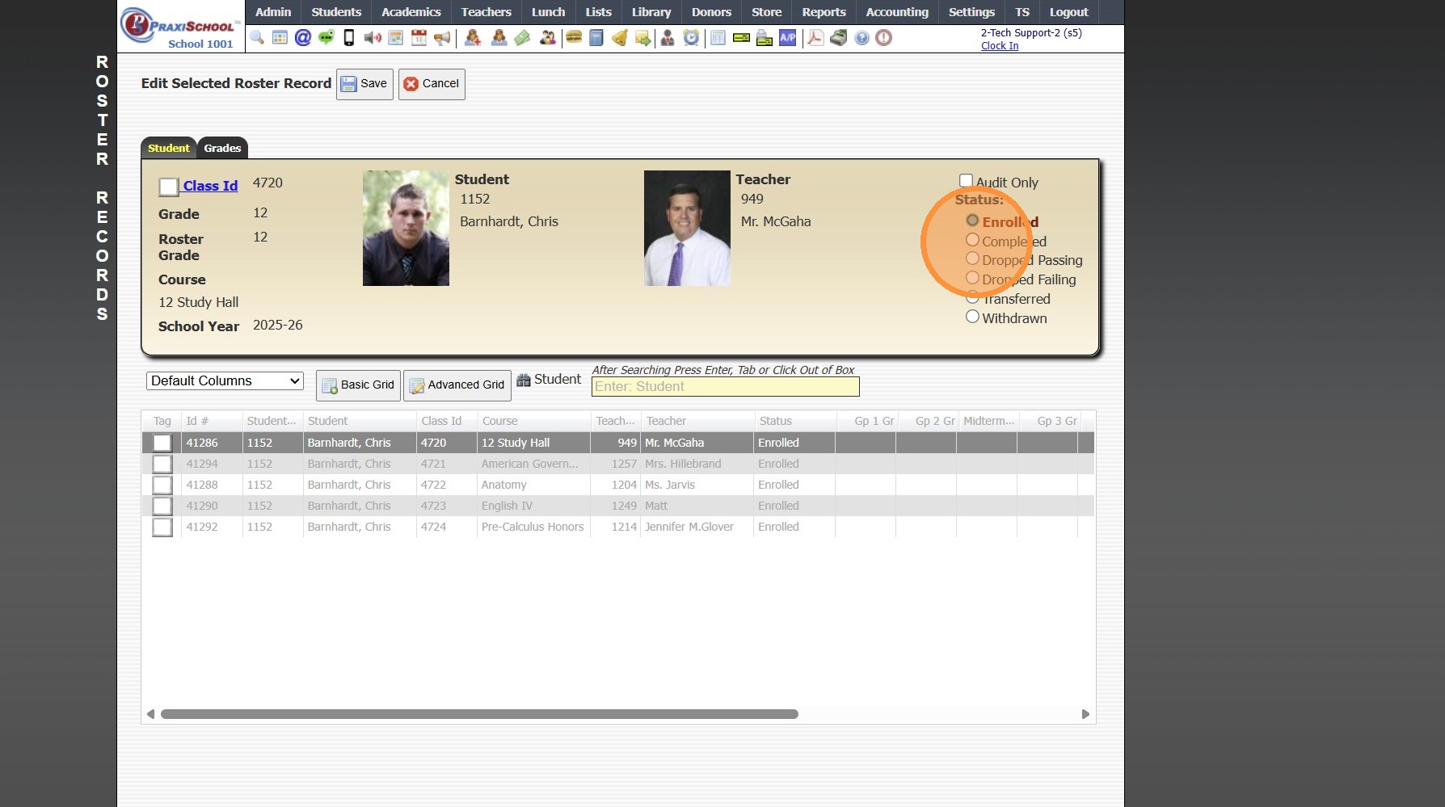Save the roster record
This screenshot has height=807, width=1445.
(364, 84)
